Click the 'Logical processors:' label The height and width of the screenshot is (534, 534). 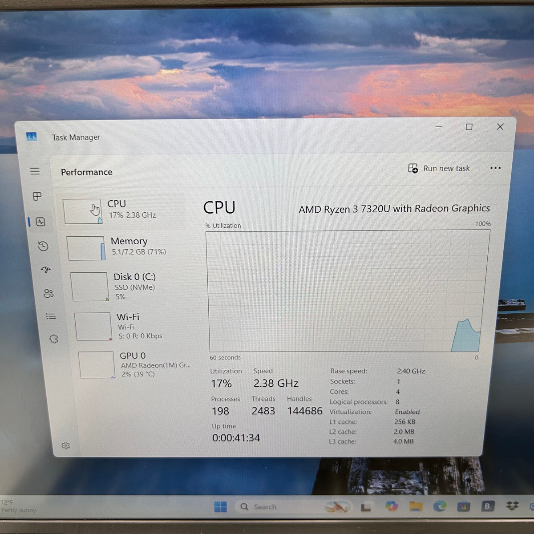[x=359, y=402]
